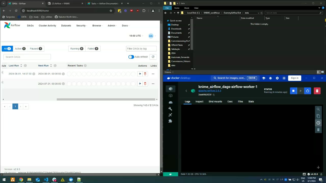Open links menu for the 2024-07-31 DAG row
Screen dimensions: 326x183
[153, 84]
